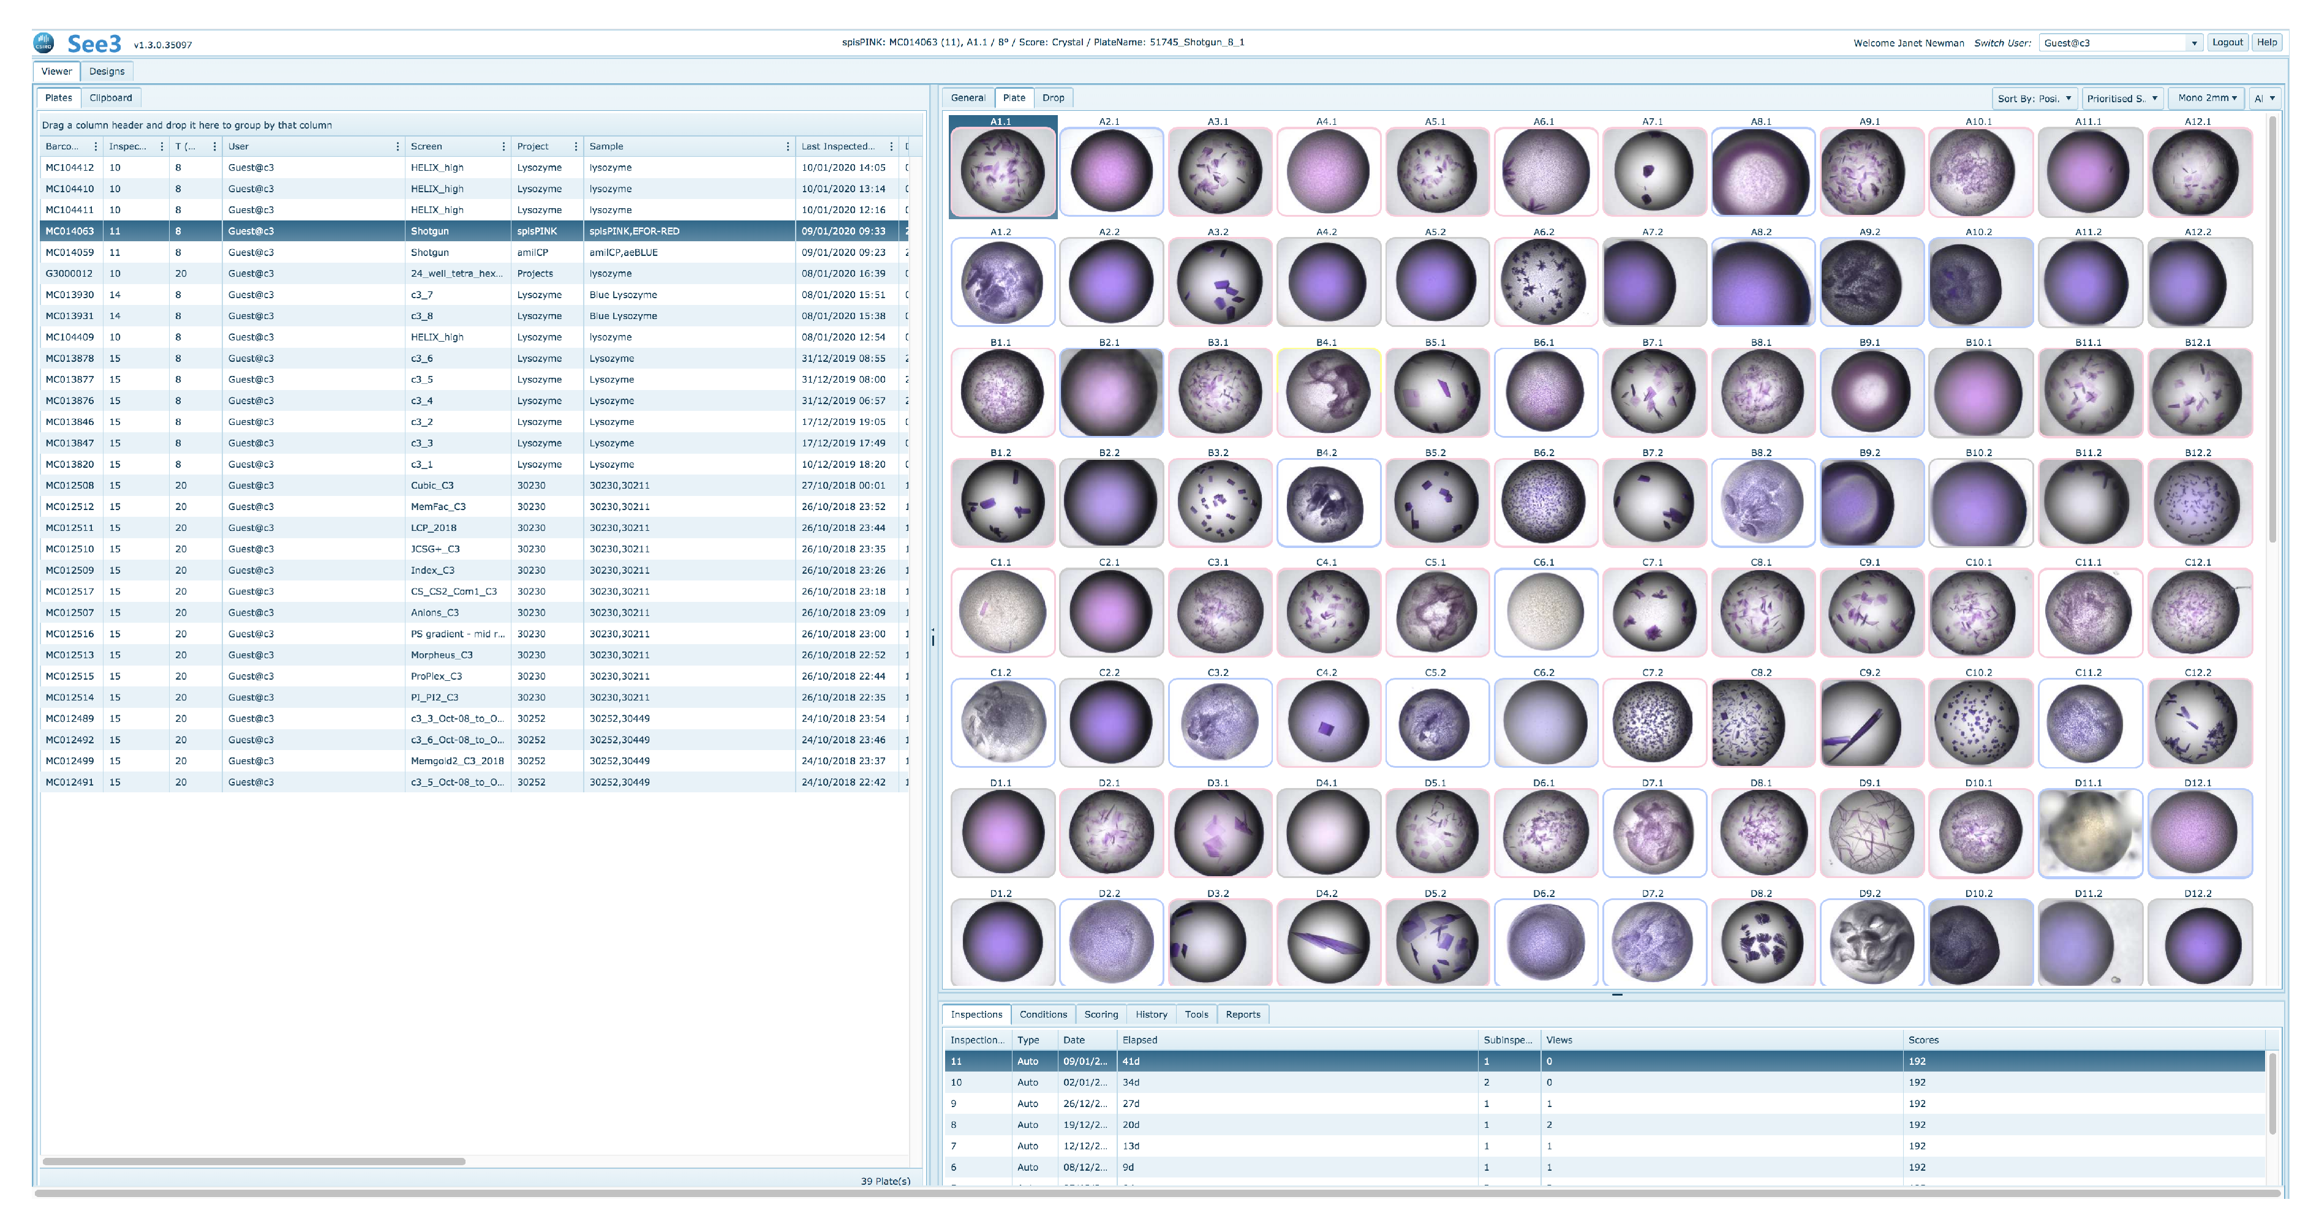Expand the Switch User combo box

point(2194,43)
